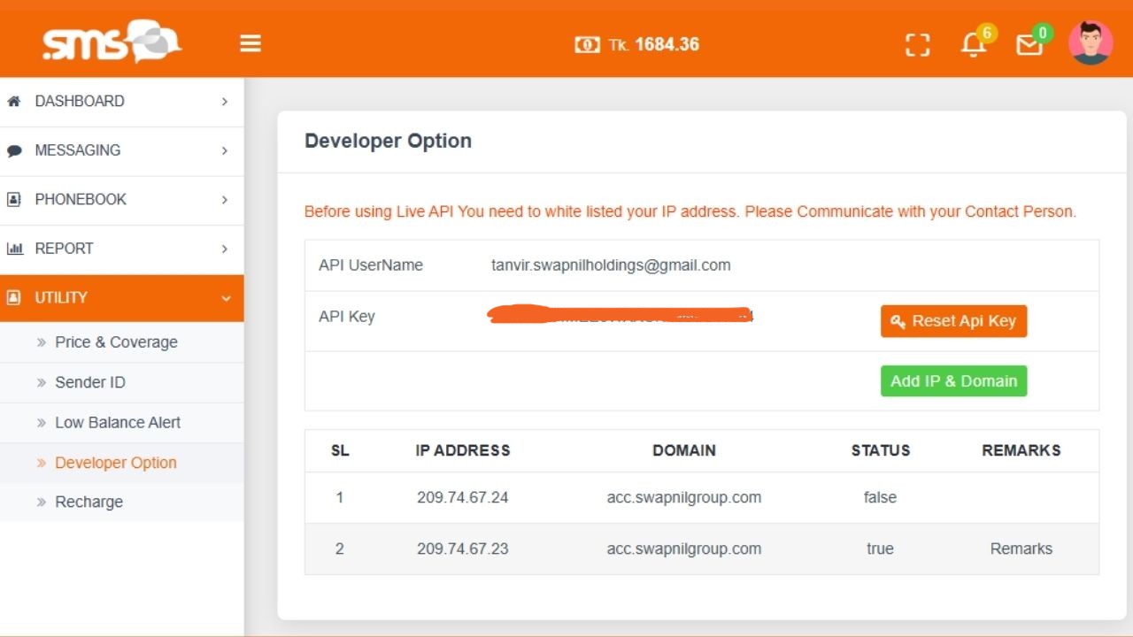Click the IP ADDRESS column header
Viewport: 1133px width, 637px height.
tap(463, 450)
